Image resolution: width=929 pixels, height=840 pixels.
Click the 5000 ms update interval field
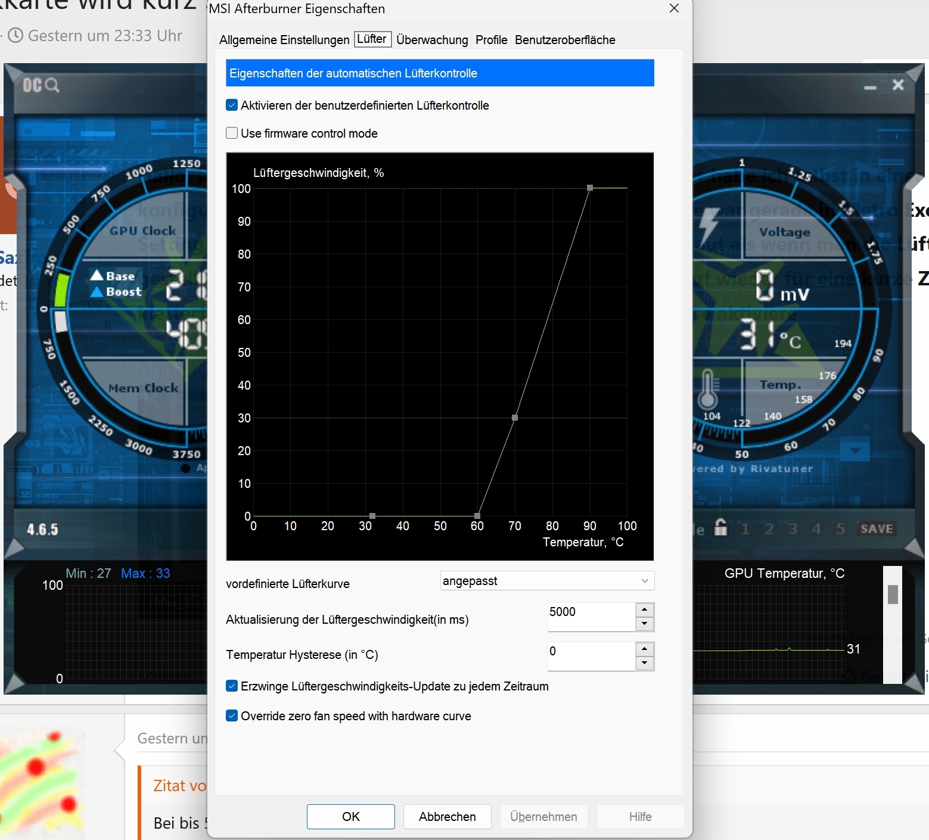pos(591,617)
